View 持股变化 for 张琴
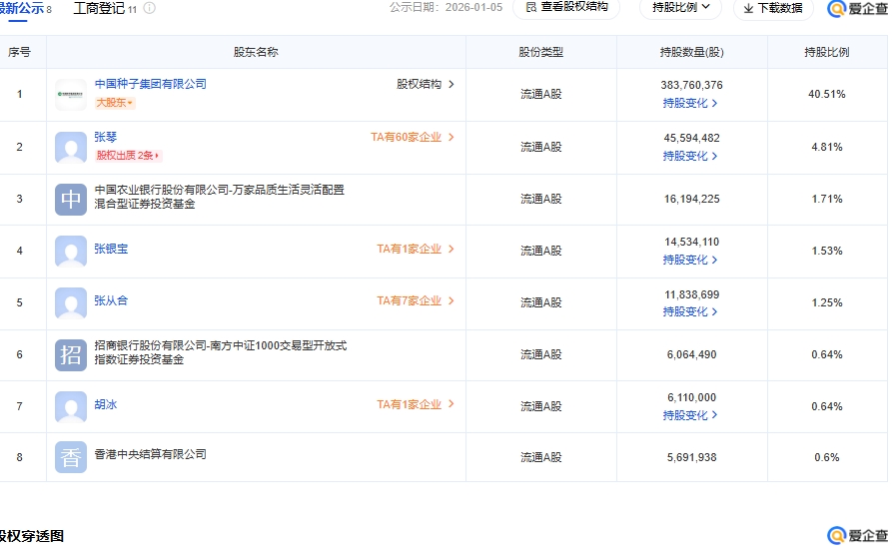This screenshot has width=892, height=548. (x=690, y=156)
